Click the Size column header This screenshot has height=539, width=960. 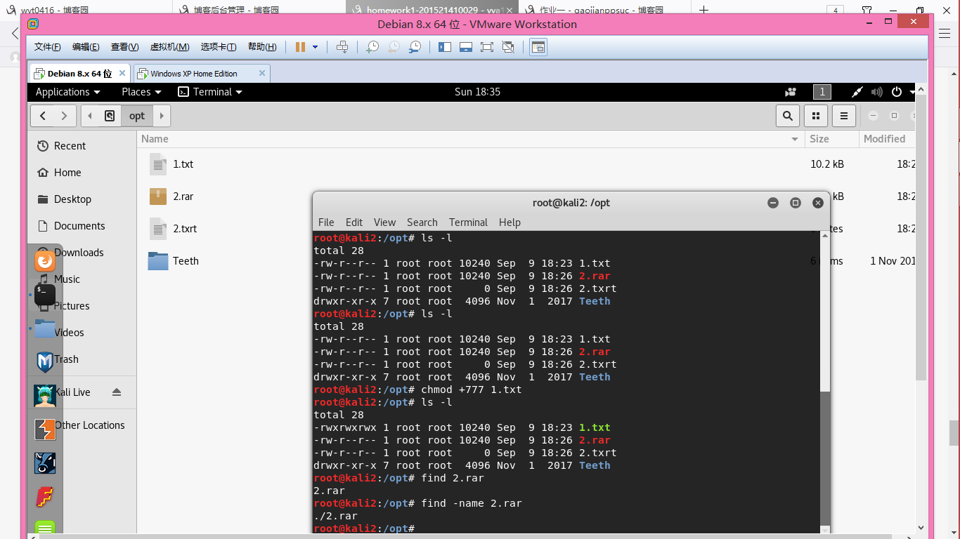(832, 139)
